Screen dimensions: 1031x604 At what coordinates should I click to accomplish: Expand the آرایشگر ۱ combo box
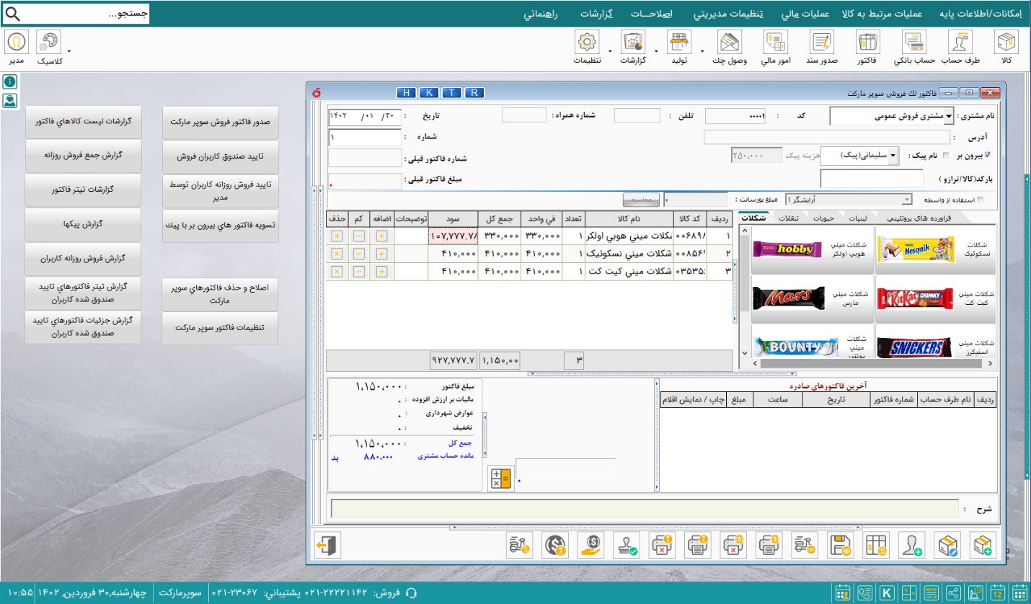click(x=907, y=200)
